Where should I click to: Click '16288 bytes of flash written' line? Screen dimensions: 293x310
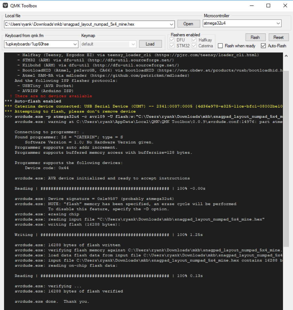click(x=68, y=245)
